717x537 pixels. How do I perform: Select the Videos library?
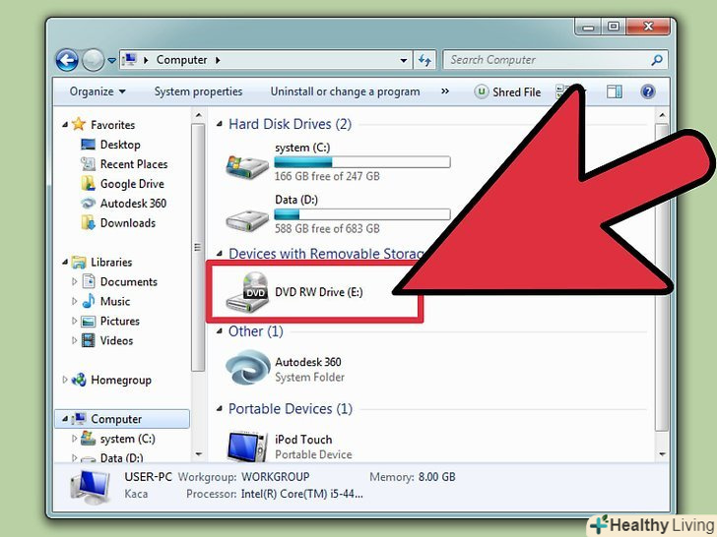click(x=116, y=340)
